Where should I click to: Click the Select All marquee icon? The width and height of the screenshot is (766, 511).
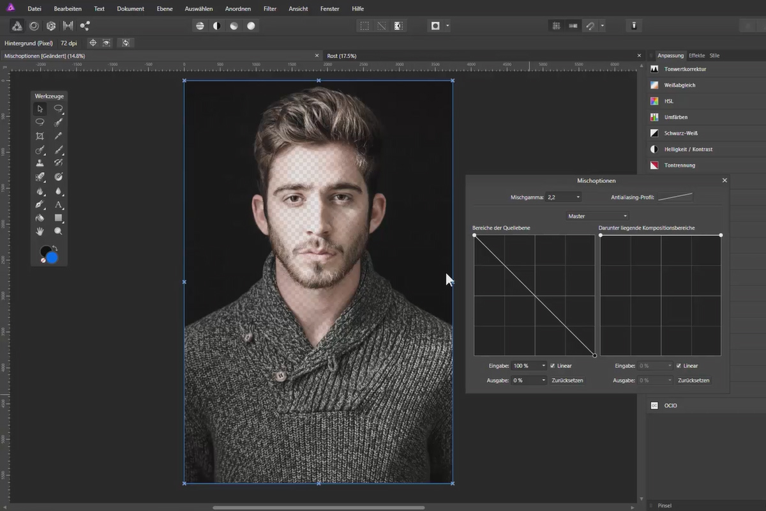pos(364,26)
